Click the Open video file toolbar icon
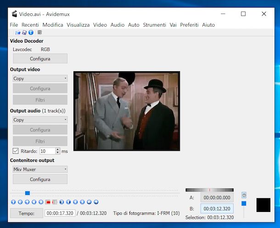Image resolution: width=280 pixels, height=228 pixels. pyautogui.click(x=18, y=33)
